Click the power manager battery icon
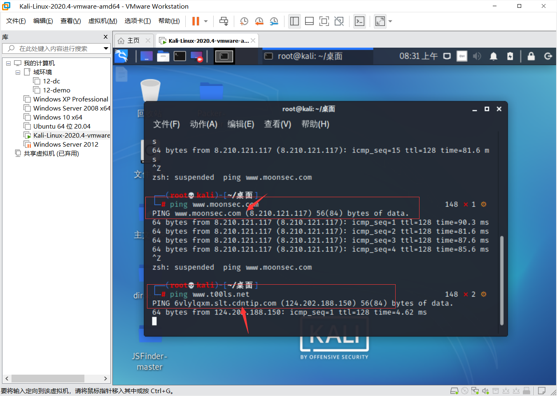The width and height of the screenshot is (557, 396). click(x=510, y=56)
